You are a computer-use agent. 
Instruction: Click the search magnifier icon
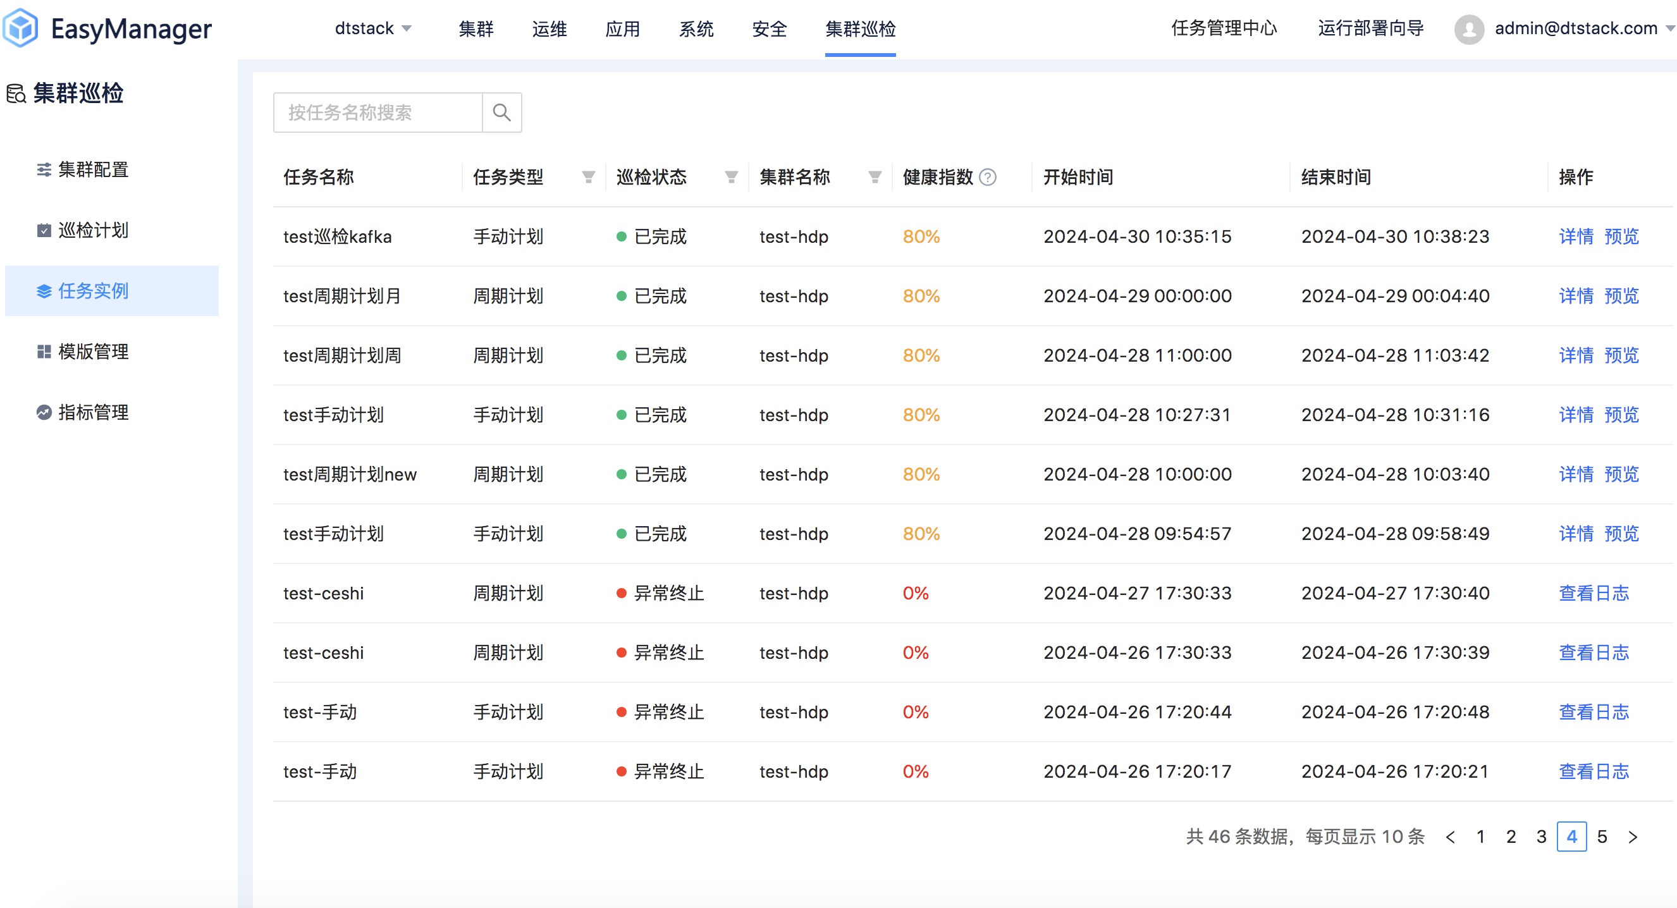click(x=501, y=113)
